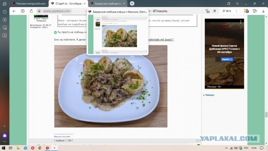This screenshot has height=151, width=268.
Task: Open downloads arrow icon
Action: [263, 11]
